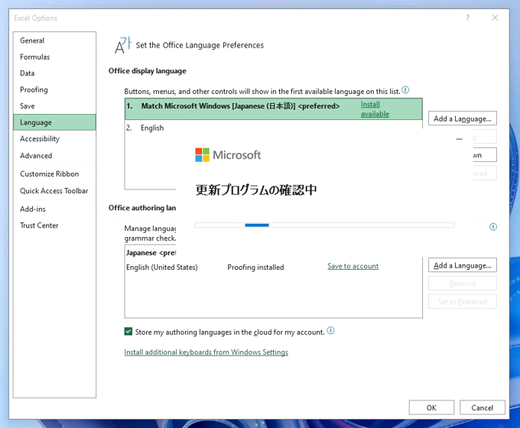Open Quick Access Toolbar settings
Screen dimensions: 520x428
tap(54, 191)
